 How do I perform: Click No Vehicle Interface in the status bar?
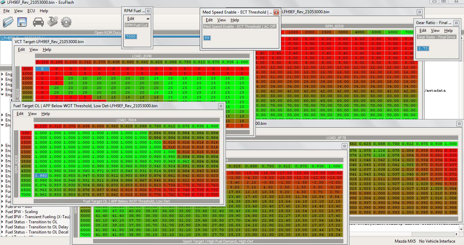pos(437,241)
